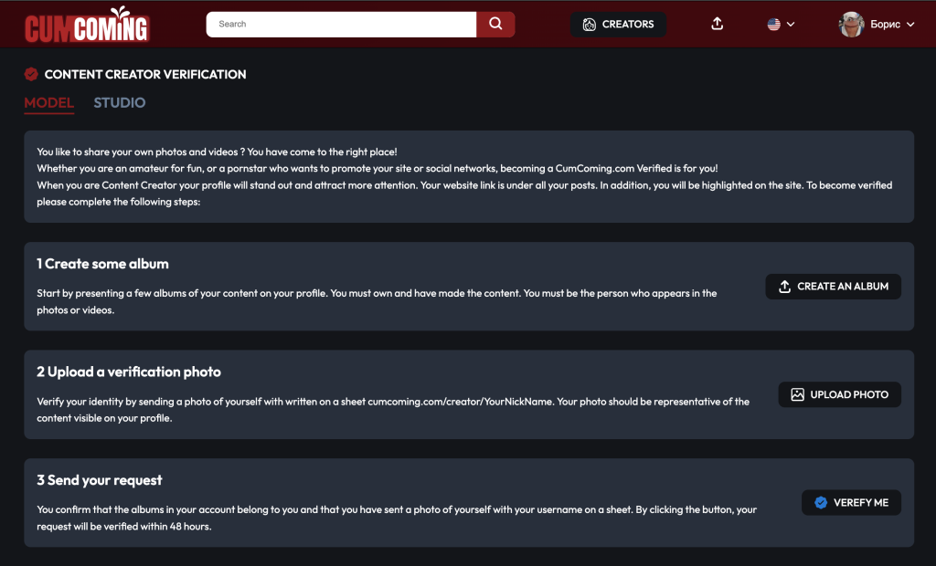
Task: Click the Create an Album button
Action: [833, 287]
